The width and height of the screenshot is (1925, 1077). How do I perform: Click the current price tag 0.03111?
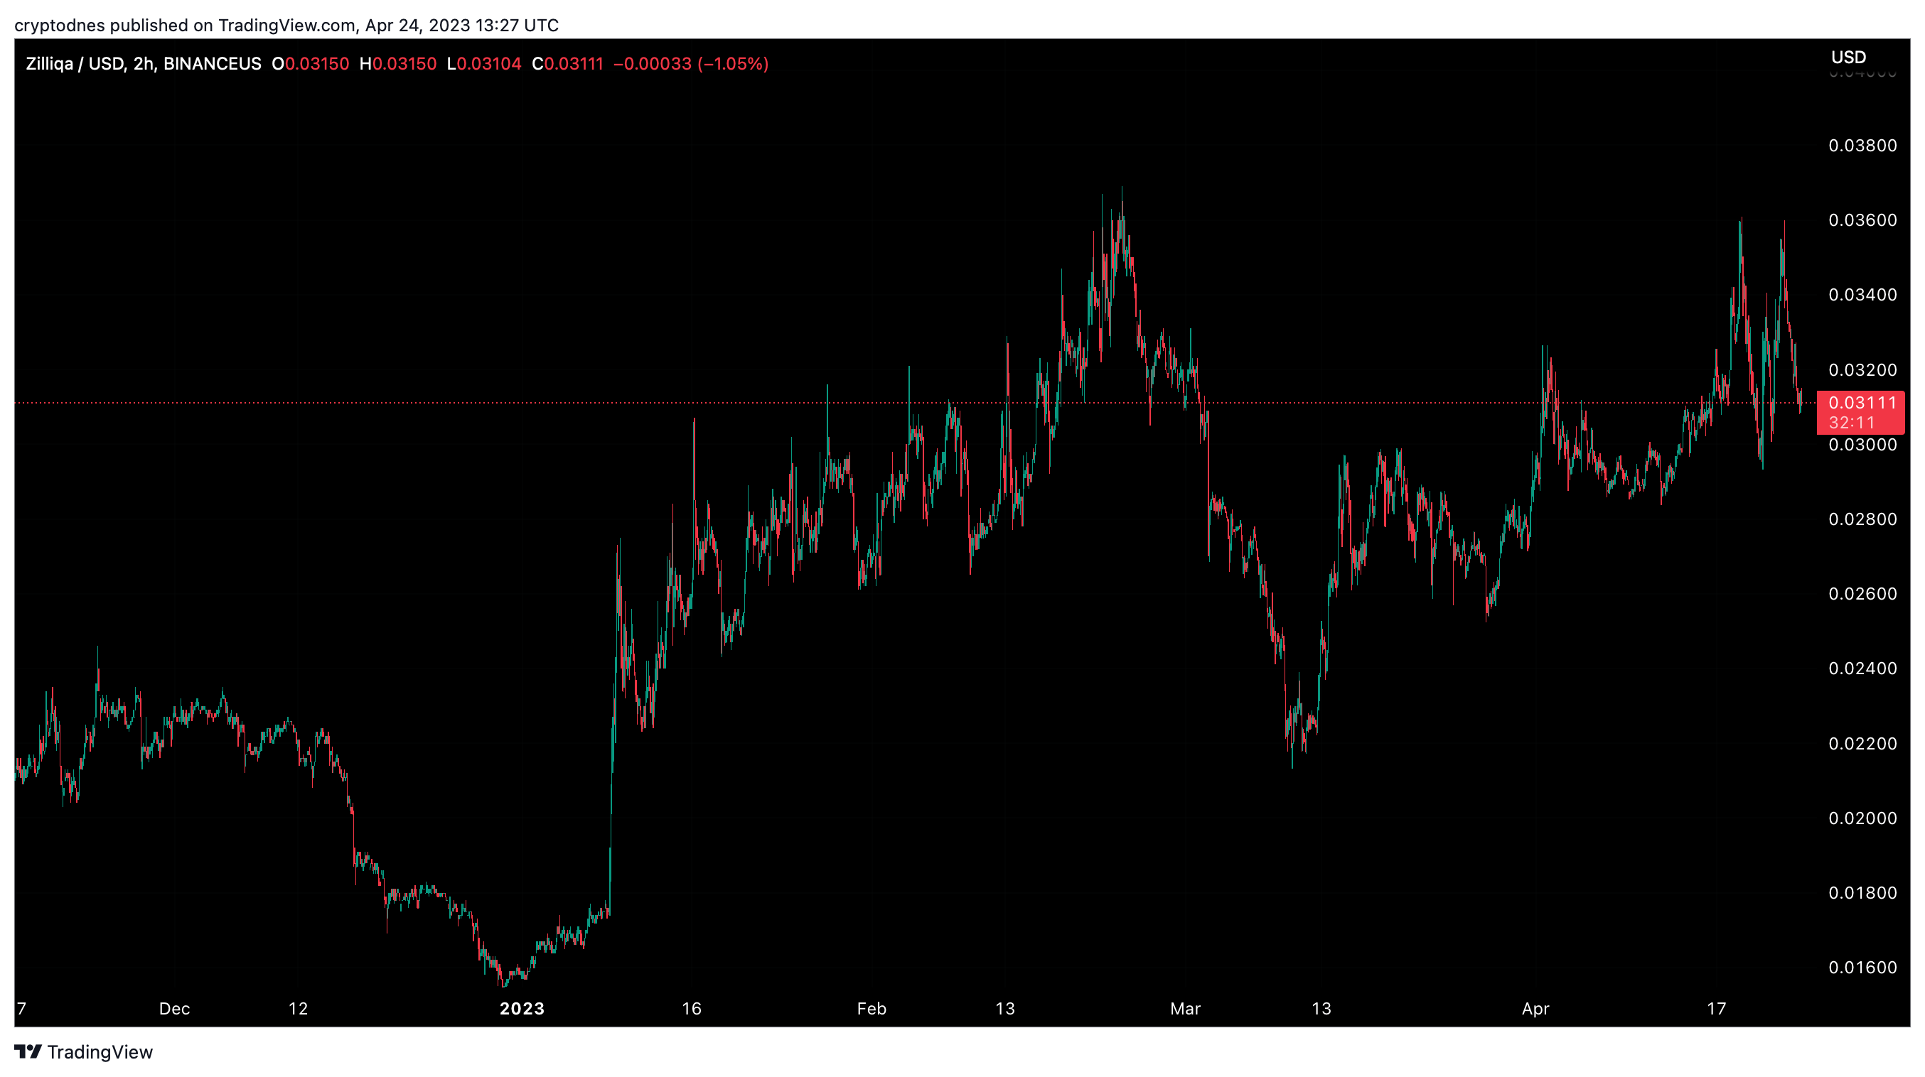tap(1863, 403)
